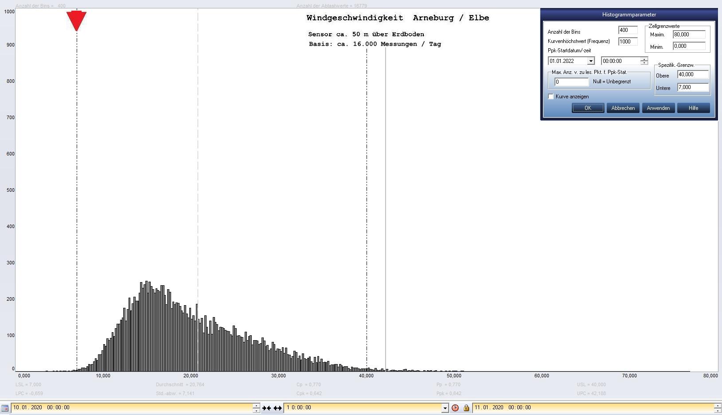
Task: Click the padlock lock icon
Action: click(466, 408)
